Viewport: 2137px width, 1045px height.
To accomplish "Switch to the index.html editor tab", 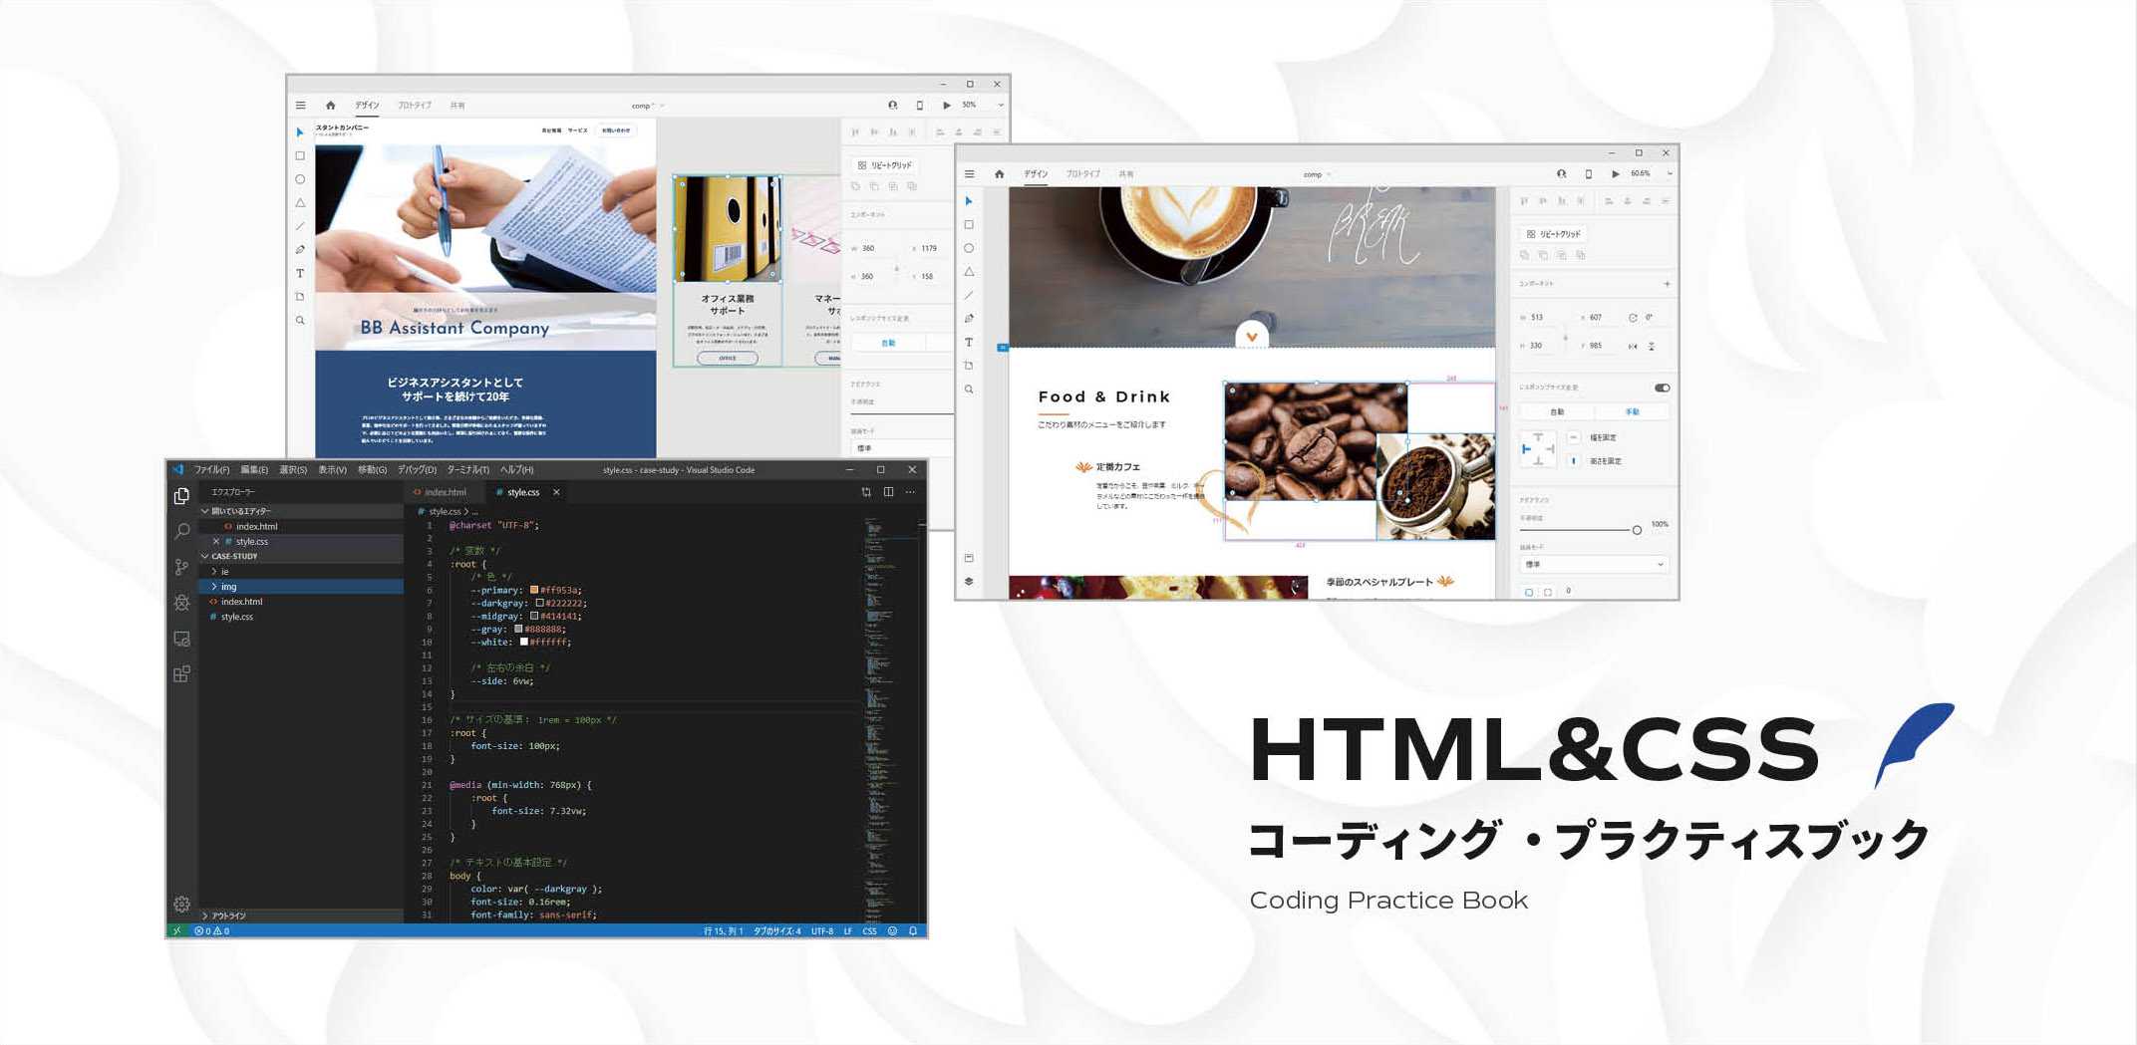I will click(x=445, y=492).
